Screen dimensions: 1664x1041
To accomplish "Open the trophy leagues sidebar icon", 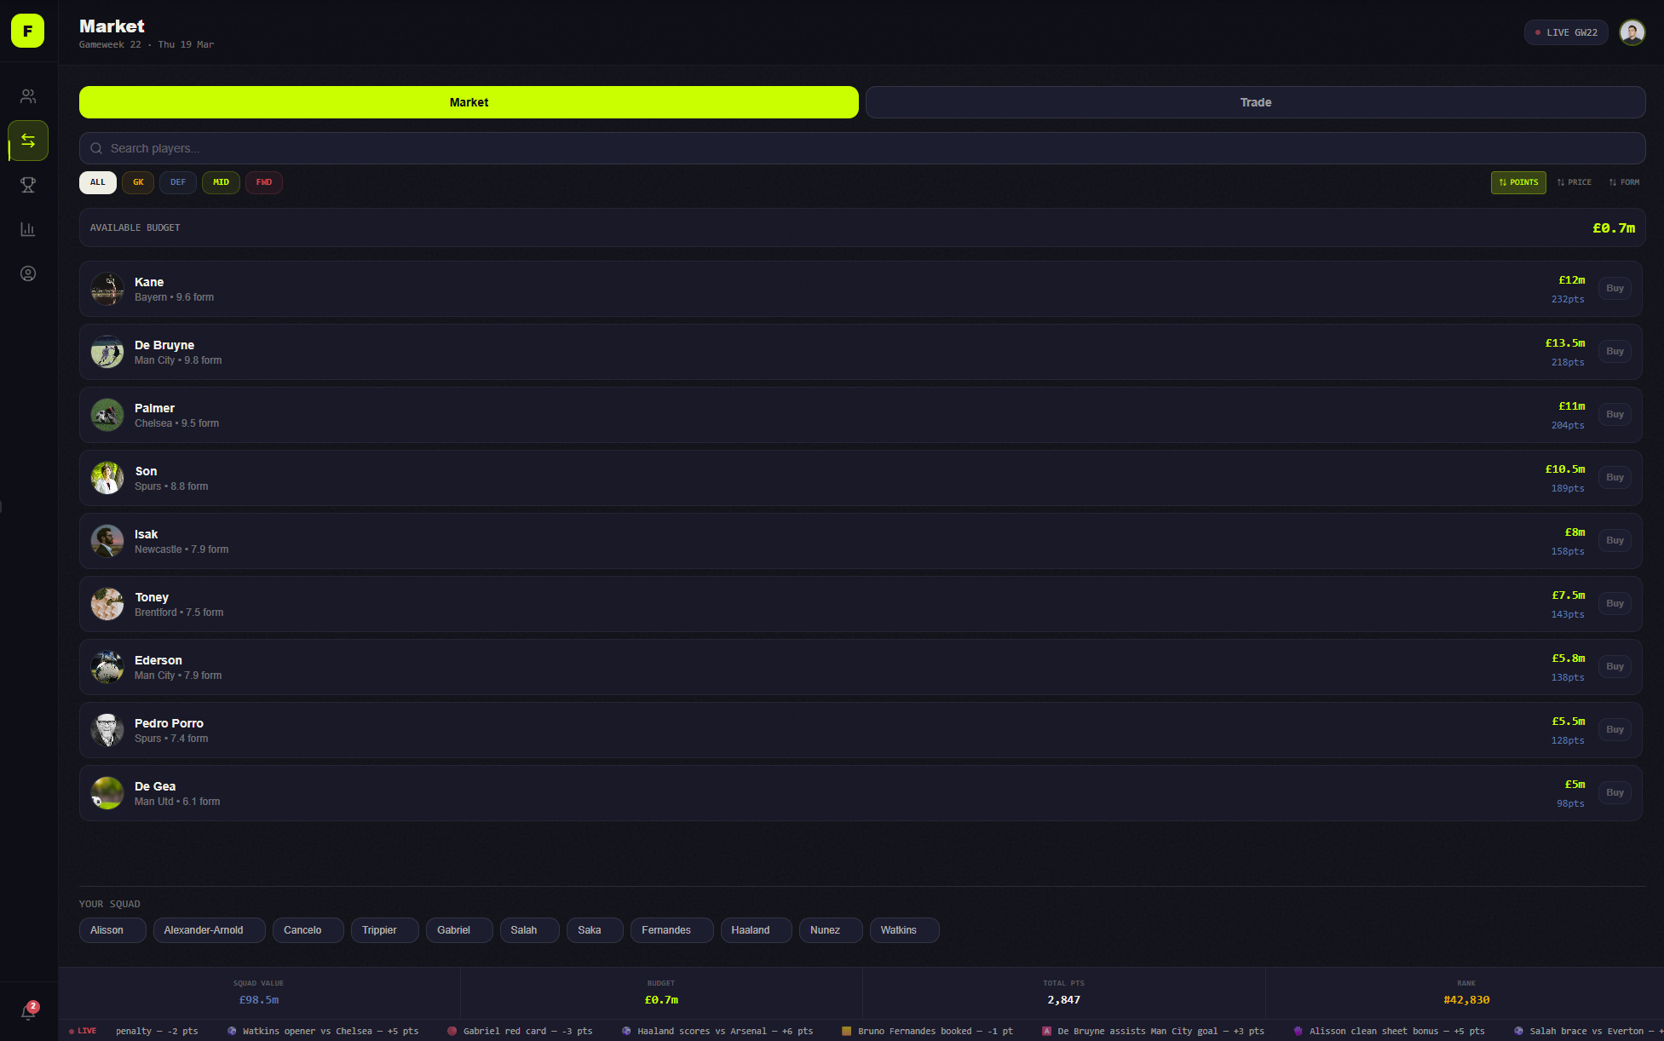I will click(x=28, y=185).
